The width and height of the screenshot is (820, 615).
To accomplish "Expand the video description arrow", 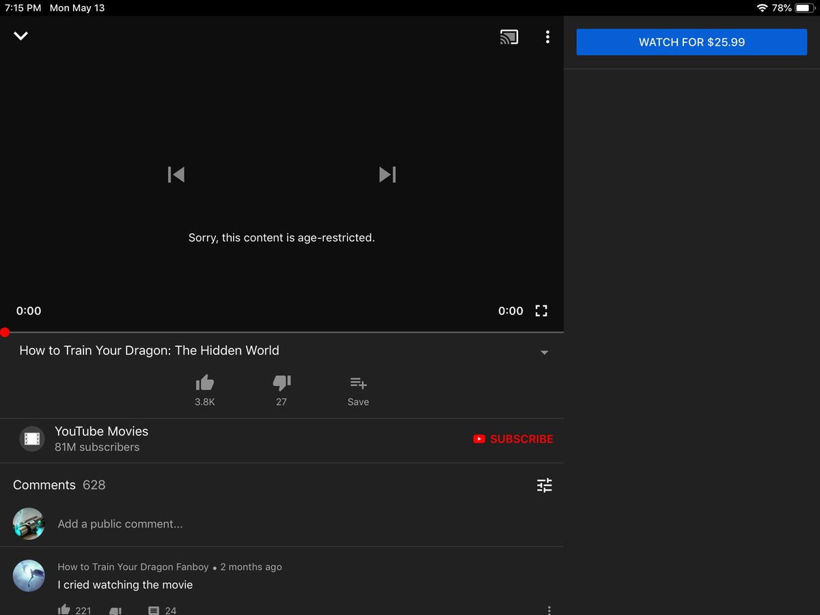I will 545,353.
